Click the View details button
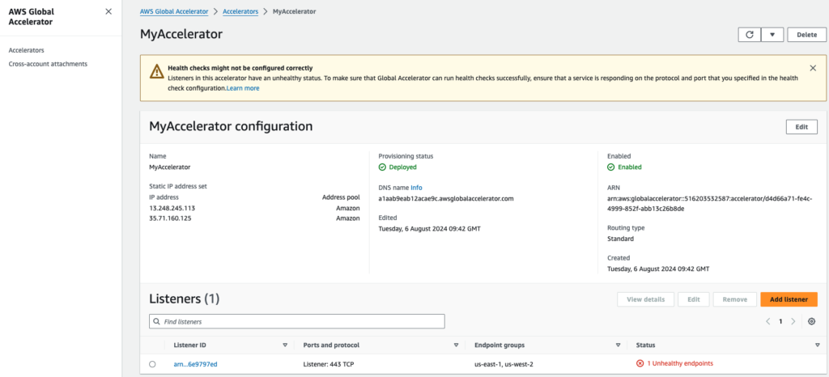Viewport: 829px width, 377px height. [x=645, y=299]
